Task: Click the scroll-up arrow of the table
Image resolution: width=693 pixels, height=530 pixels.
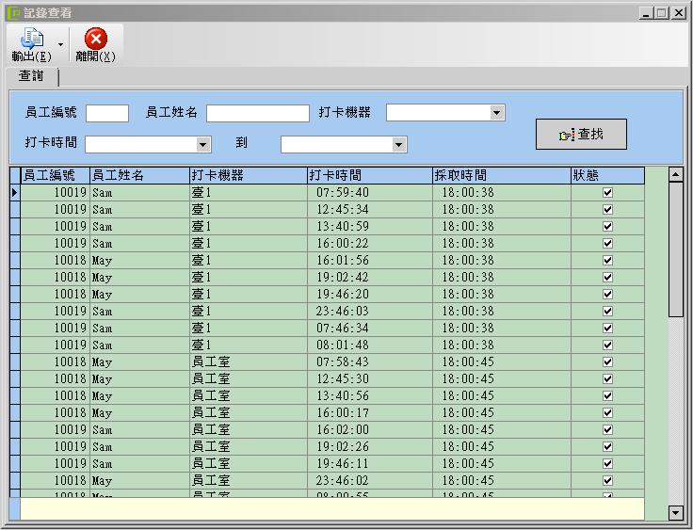Action: [675, 175]
